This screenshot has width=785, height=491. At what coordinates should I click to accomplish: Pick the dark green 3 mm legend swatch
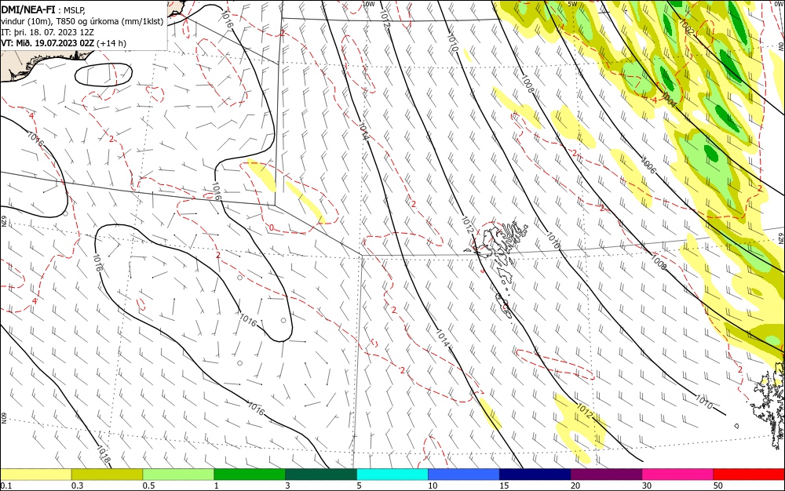(321, 475)
